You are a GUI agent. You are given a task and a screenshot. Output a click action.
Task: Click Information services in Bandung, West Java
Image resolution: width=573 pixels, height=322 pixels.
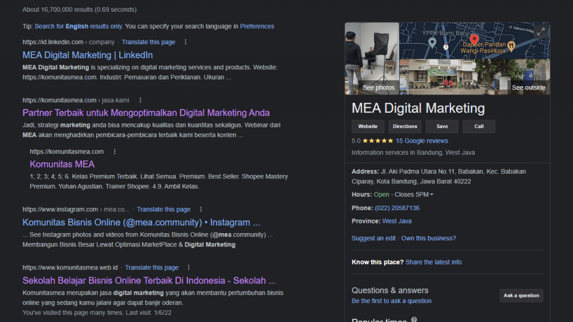413,153
